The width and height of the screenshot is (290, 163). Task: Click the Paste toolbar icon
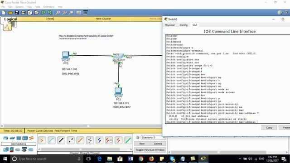pyautogui.click(x=37, y=13)
